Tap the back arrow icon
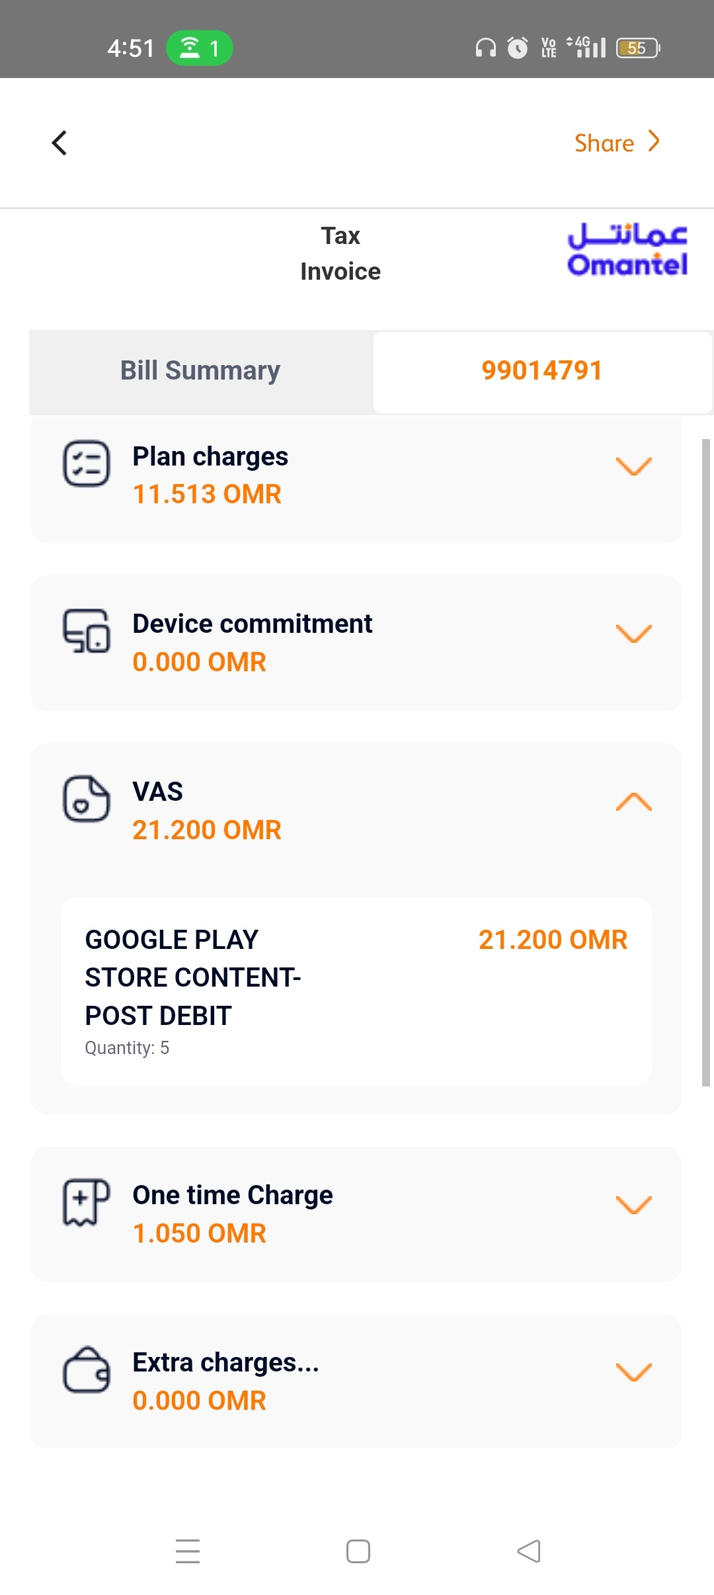This screenshot has width=714, height=1595. pos(59,143)
